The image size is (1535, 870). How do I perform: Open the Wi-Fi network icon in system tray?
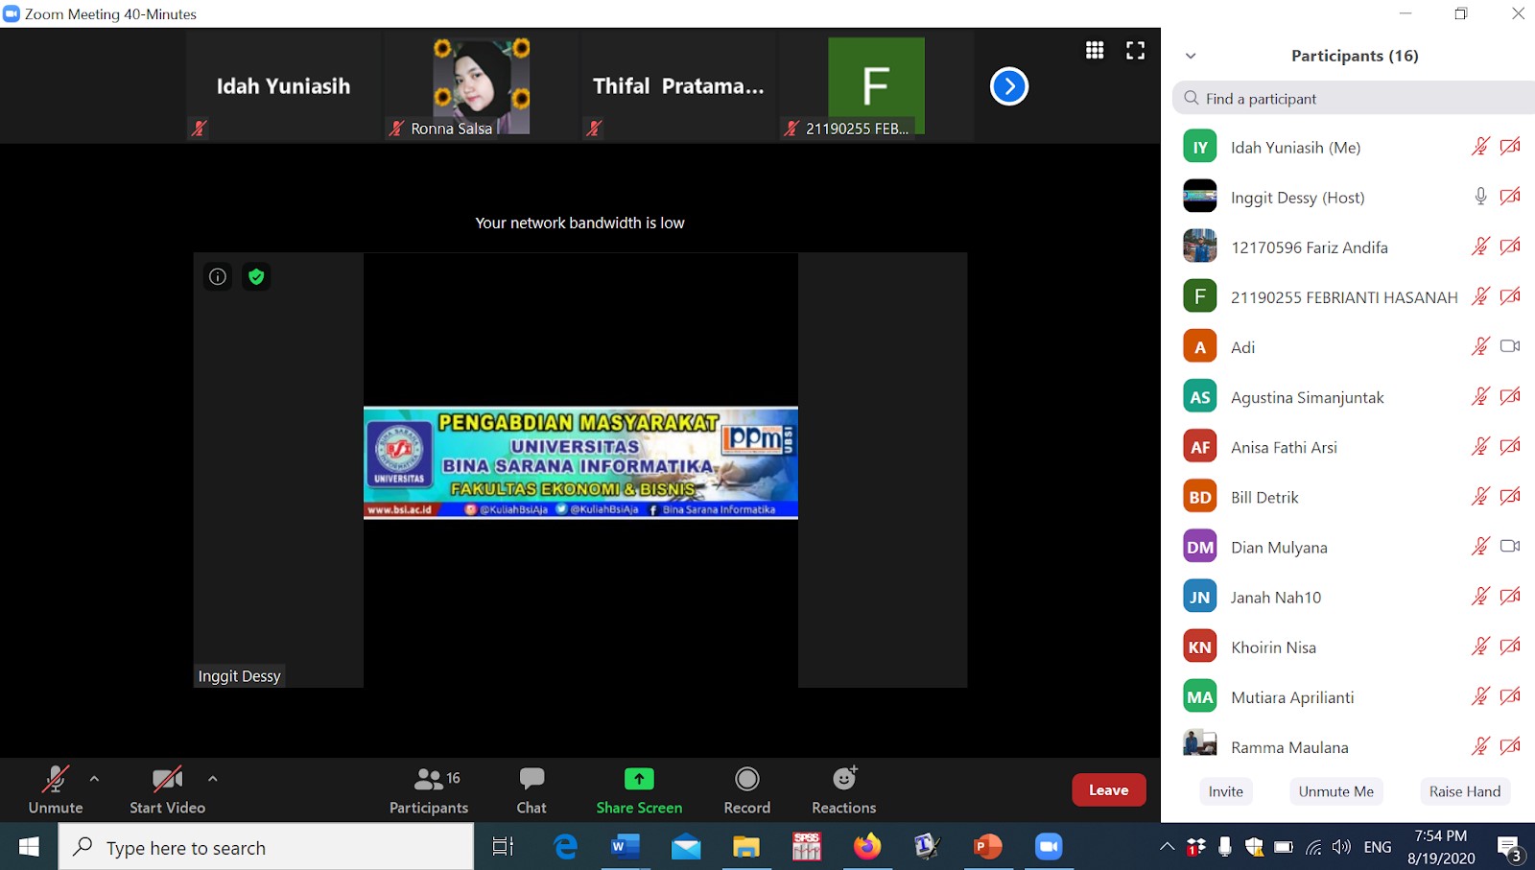(1313, 847)
